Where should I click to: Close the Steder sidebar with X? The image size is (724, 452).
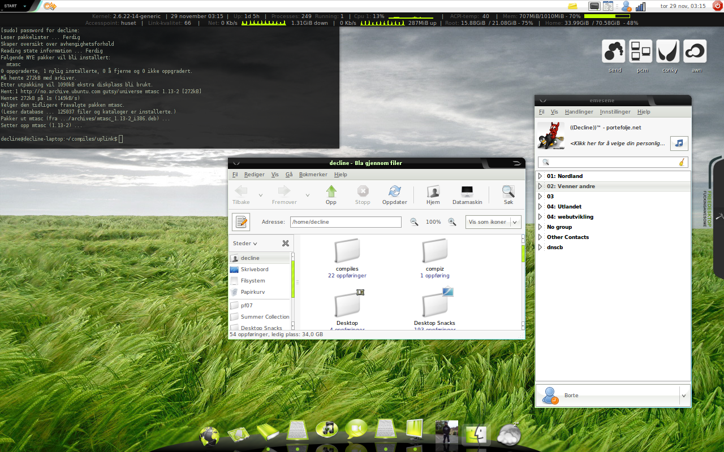pos(286,244)
